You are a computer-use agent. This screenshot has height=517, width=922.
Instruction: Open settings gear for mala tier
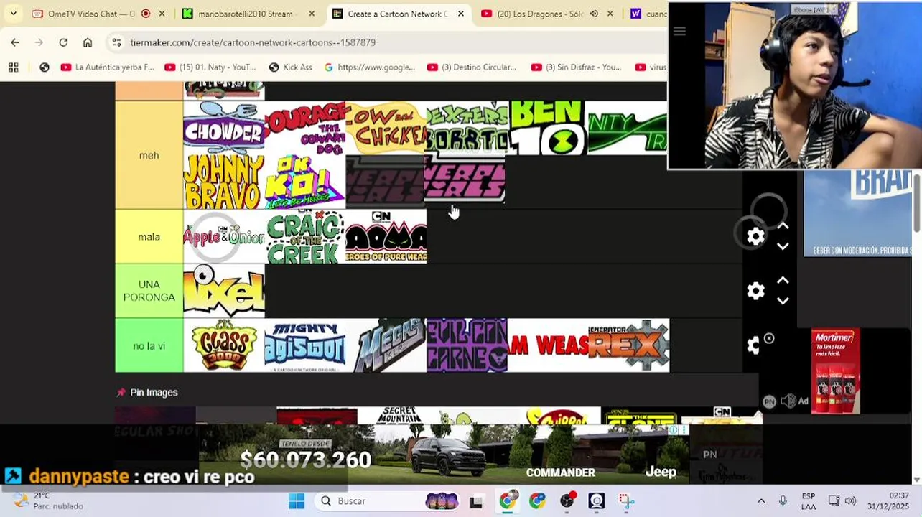[755, 236]
